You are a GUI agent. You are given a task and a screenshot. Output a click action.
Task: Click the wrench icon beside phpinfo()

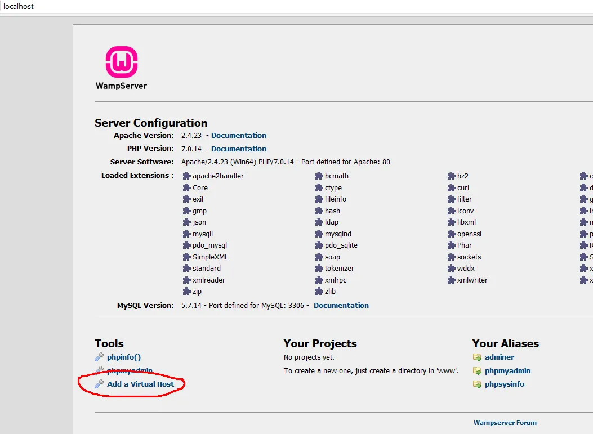pos(99,357)
